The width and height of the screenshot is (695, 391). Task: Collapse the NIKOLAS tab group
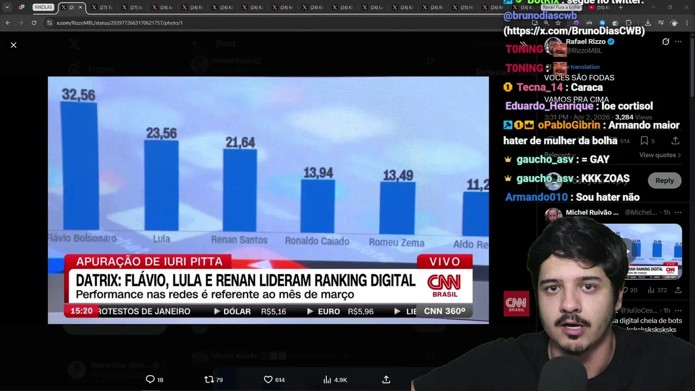[43, 7]
